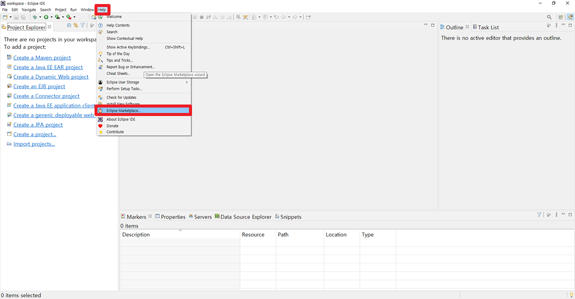Click the tip lightbulb in status bar
This screenshot has height=299, width=575.
pos(571,295)
